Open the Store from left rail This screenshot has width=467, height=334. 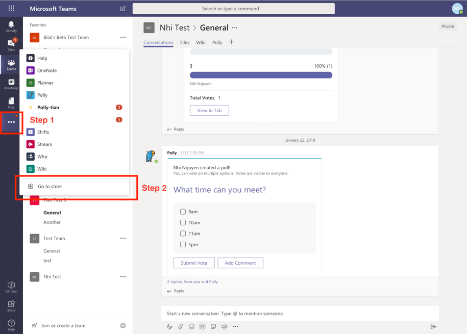coord(11,306)
